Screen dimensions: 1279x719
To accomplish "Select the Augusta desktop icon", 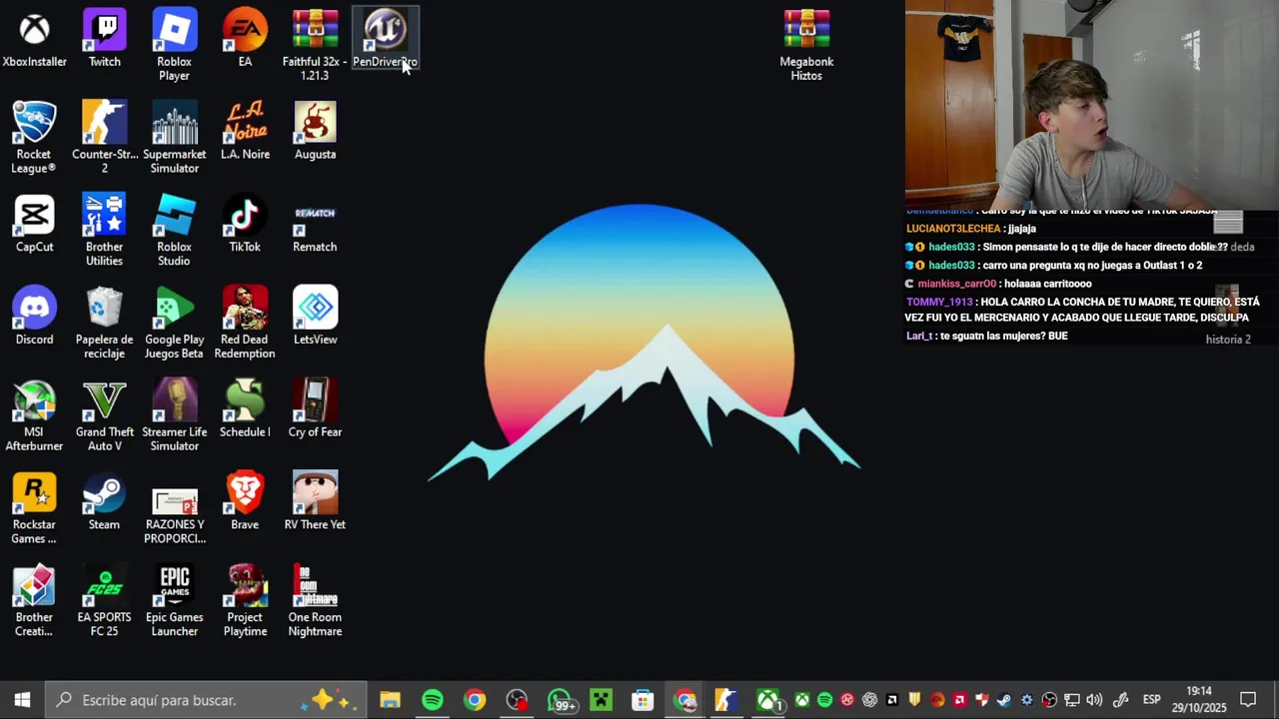I will [315, 132].
